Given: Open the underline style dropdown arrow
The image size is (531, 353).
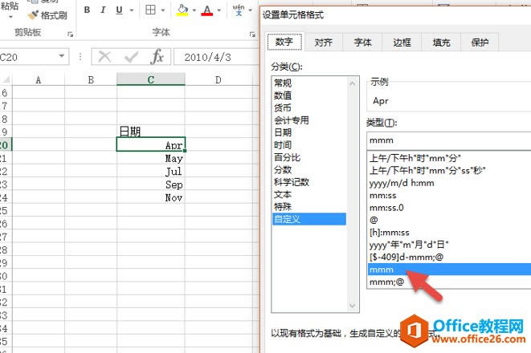Looking at the screenshot, I should 132,10.
